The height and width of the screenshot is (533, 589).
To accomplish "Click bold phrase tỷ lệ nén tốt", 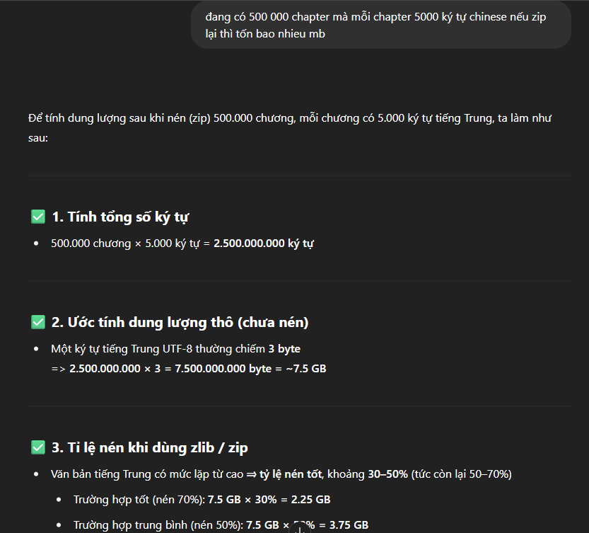I will click(291, 474).
